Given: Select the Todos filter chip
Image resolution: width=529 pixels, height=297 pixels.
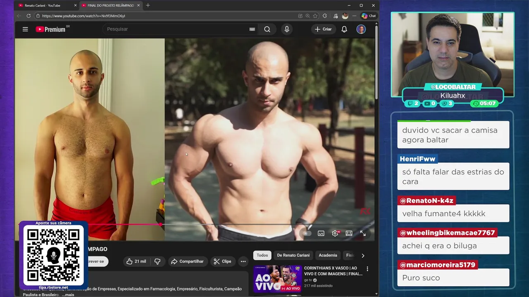Looking at the screenshot, I should (x=262, y=255).
